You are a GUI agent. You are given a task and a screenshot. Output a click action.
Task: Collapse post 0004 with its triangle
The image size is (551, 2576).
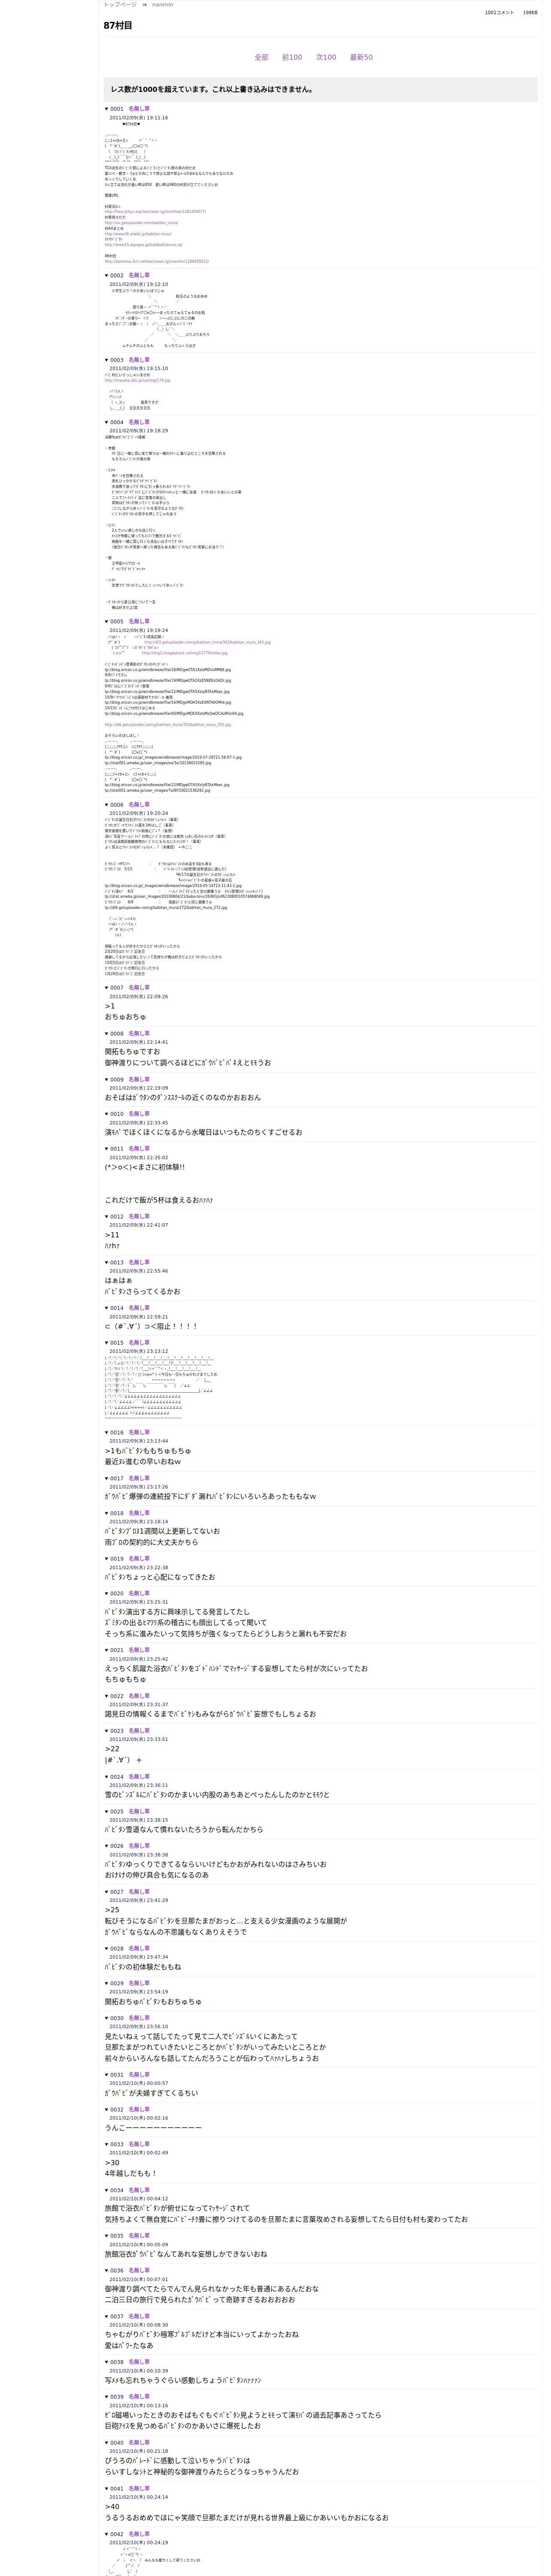pos(107,422)
